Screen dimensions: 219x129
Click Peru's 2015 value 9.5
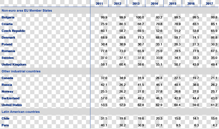click(178, 125)
